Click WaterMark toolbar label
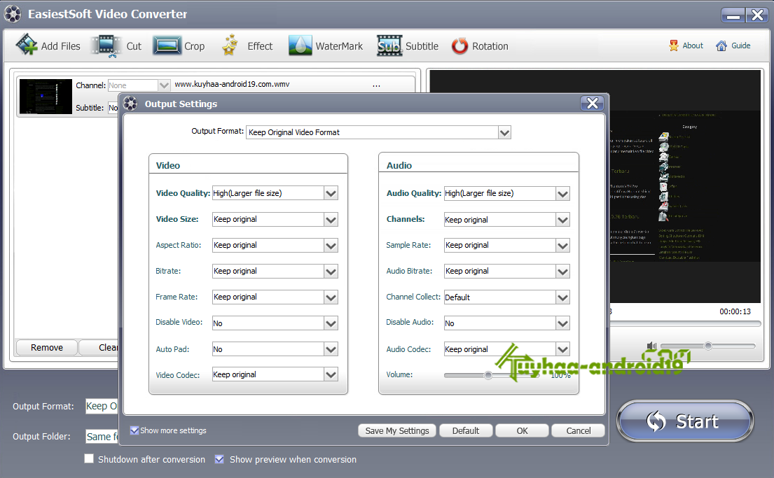774x478 pixels. point(339,46)
